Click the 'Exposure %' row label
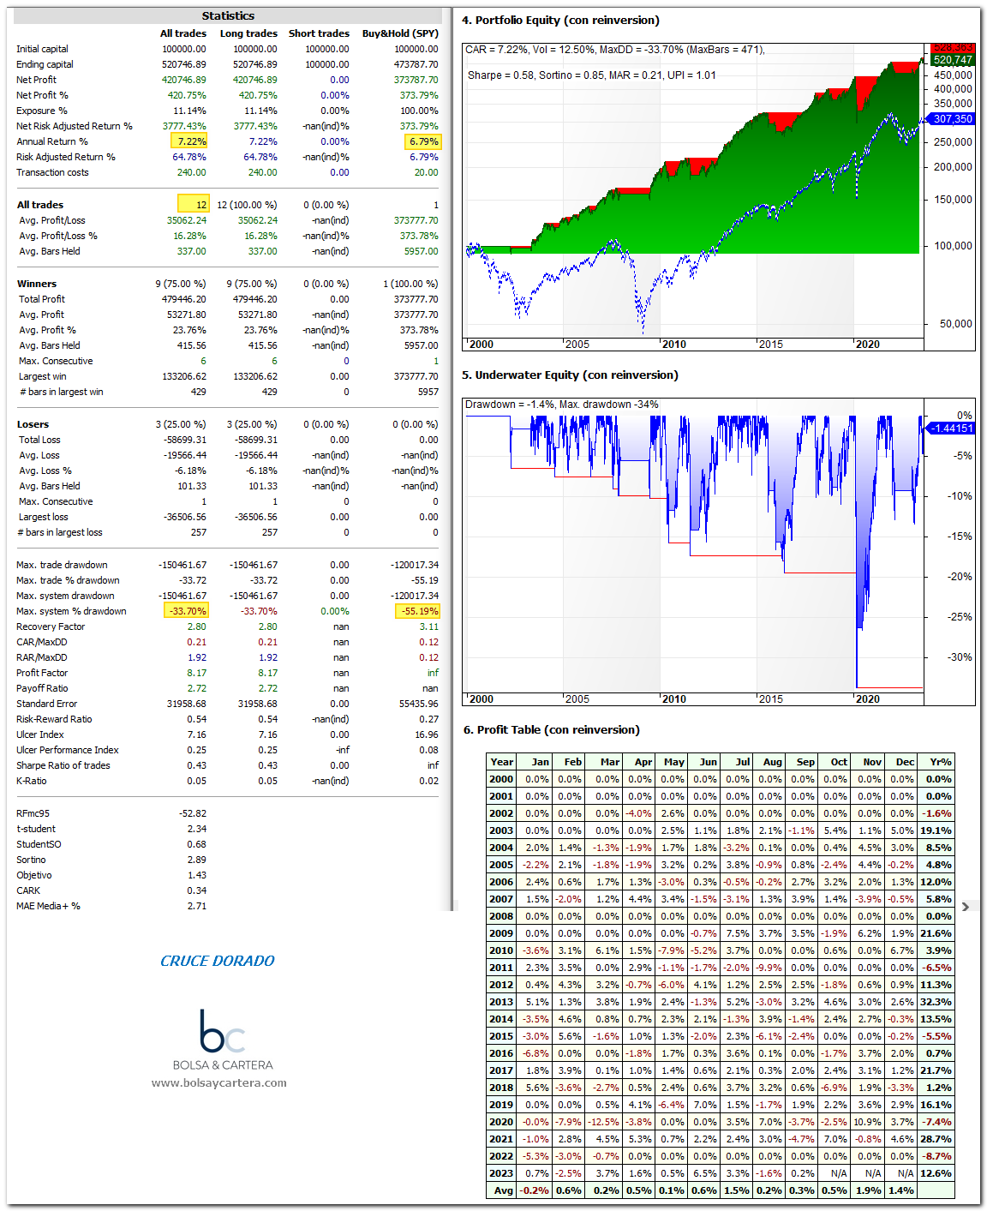 point(41,111)
